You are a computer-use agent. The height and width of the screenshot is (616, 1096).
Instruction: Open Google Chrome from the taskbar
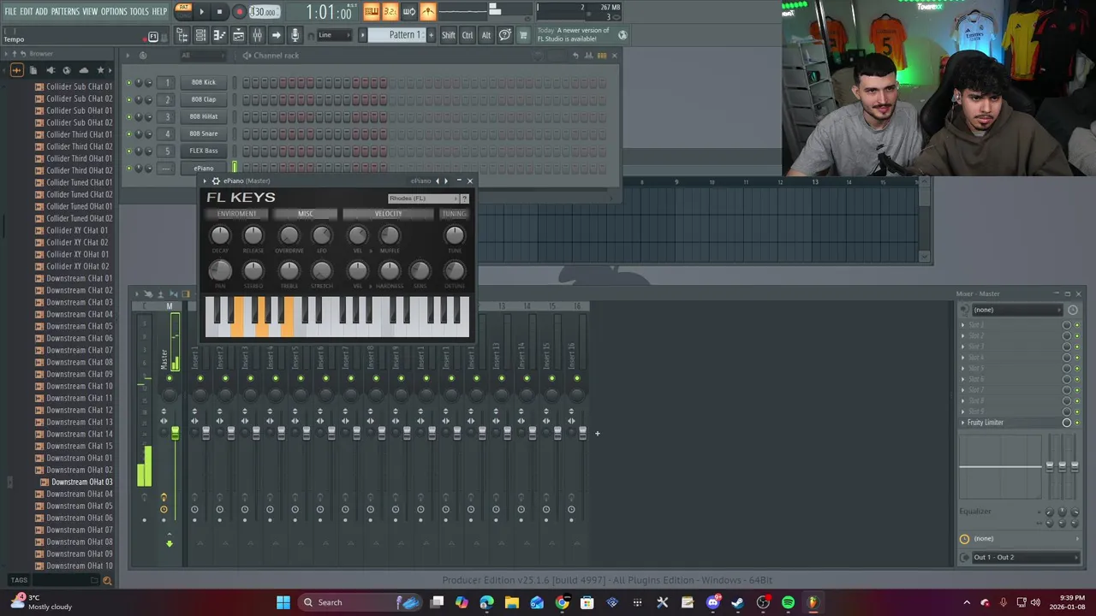tap(562, 602)
